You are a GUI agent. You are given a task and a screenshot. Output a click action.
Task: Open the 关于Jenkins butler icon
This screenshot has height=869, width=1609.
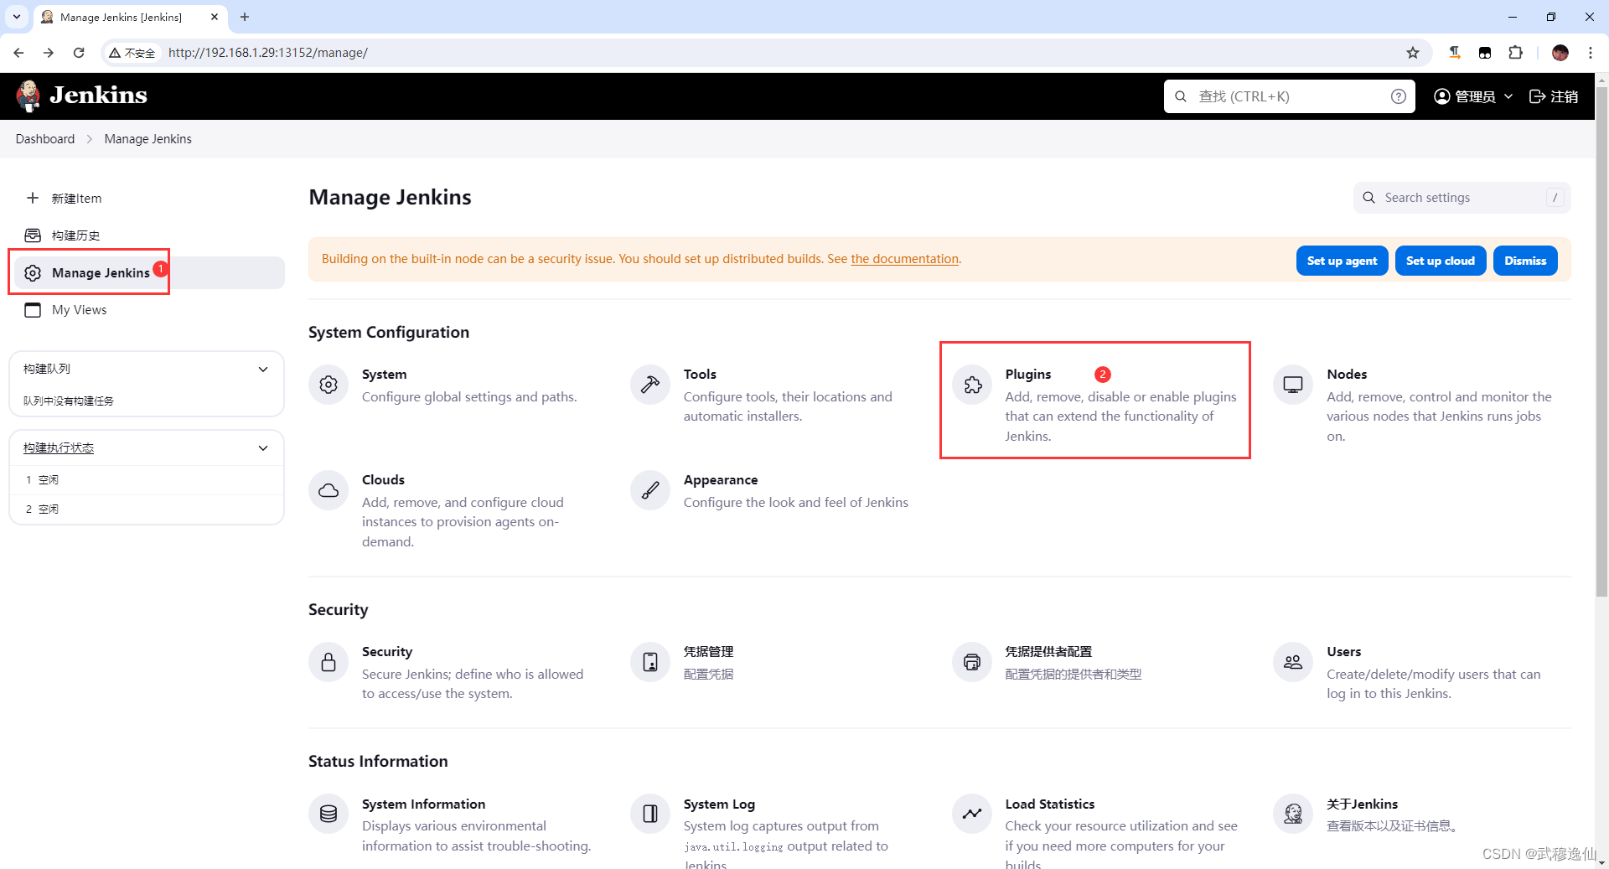1293,814
